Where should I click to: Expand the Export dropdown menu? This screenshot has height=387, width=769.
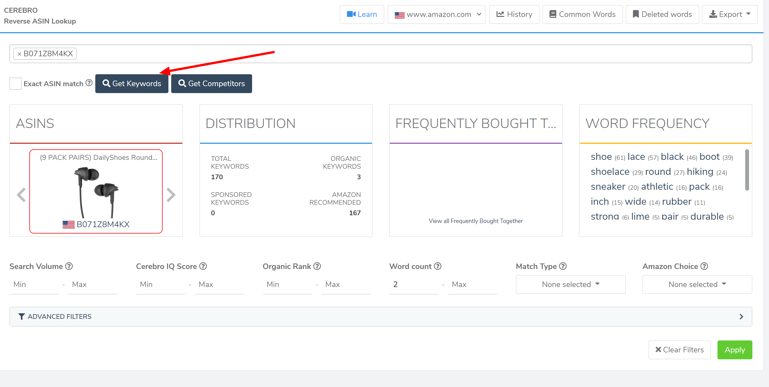[730, 14]
